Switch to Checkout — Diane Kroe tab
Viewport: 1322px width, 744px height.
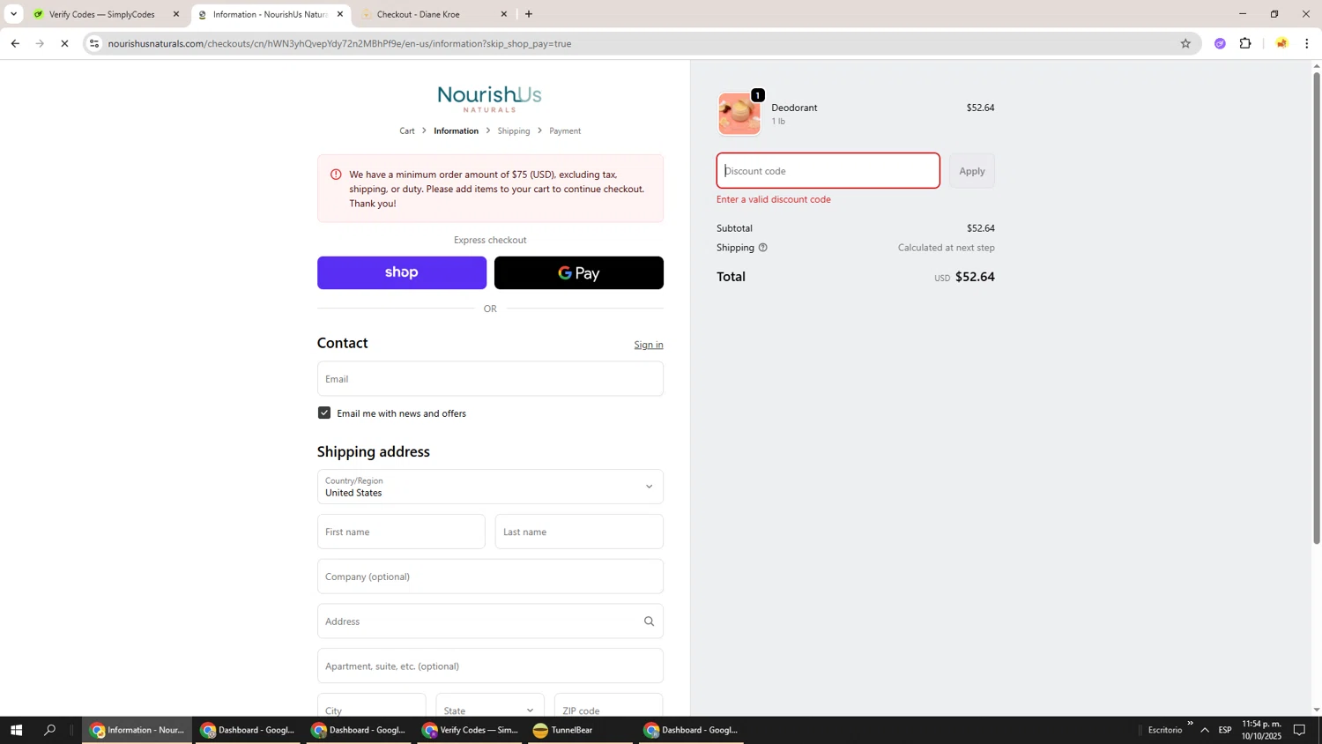(x=434, y=14)
